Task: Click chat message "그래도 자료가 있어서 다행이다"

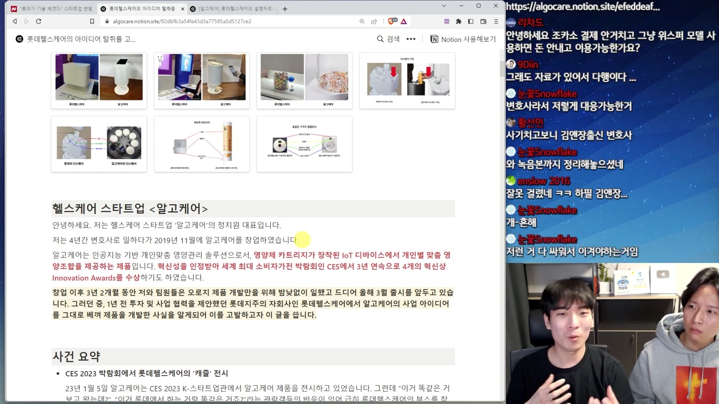Action: click(571, 77)
